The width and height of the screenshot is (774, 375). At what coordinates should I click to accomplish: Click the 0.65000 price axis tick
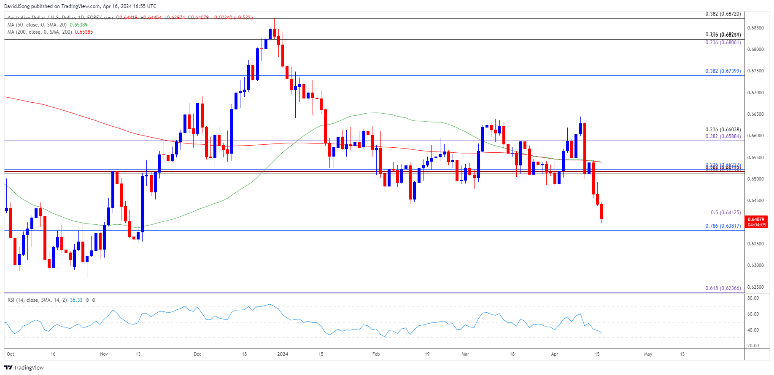pyautogui.click(x=755, y=179)
